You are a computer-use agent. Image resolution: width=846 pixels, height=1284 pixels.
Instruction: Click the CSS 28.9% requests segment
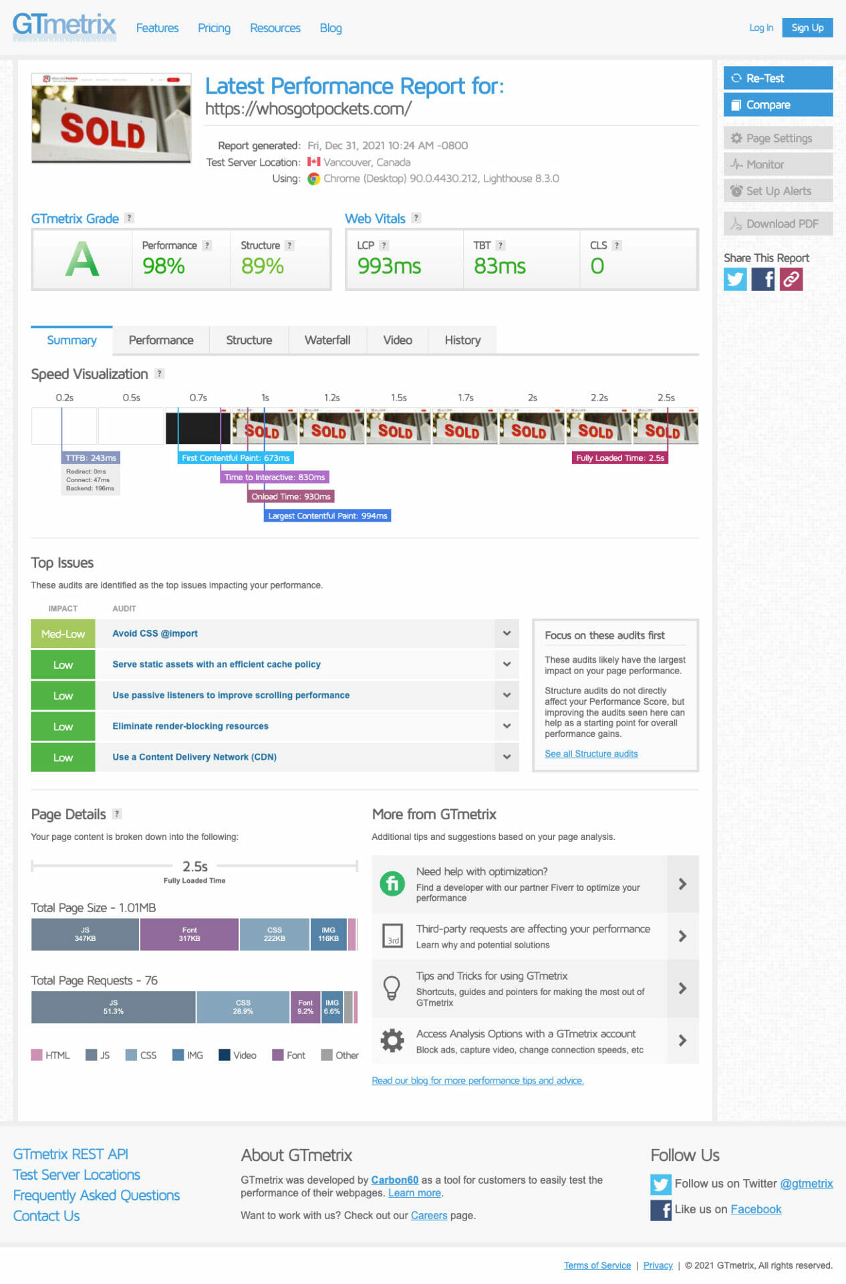tap(243, 1007)
